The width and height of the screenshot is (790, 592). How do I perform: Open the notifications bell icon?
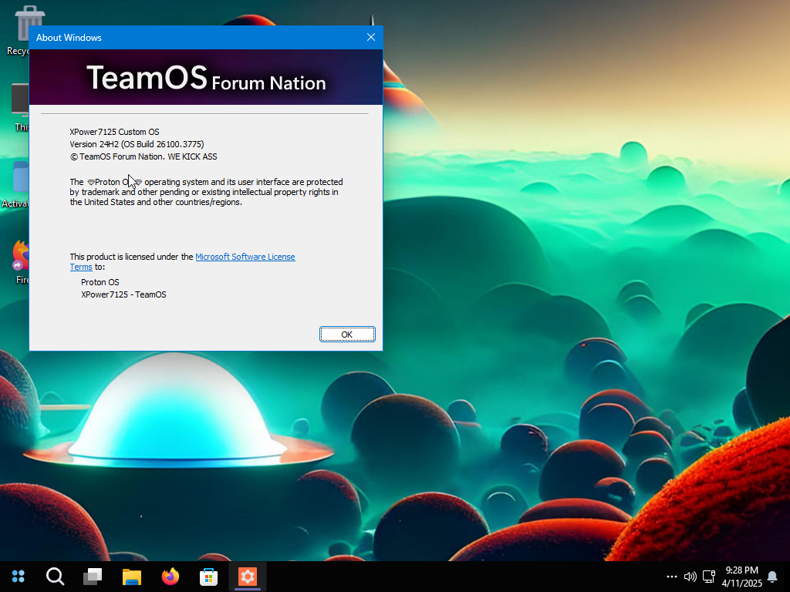coord(771,577)
